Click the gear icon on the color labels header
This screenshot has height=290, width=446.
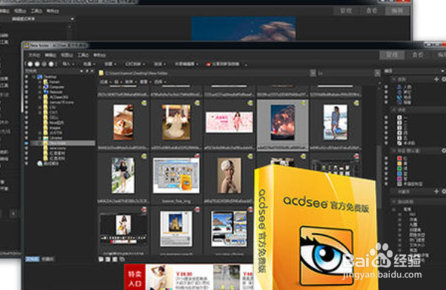click(444, 150)
